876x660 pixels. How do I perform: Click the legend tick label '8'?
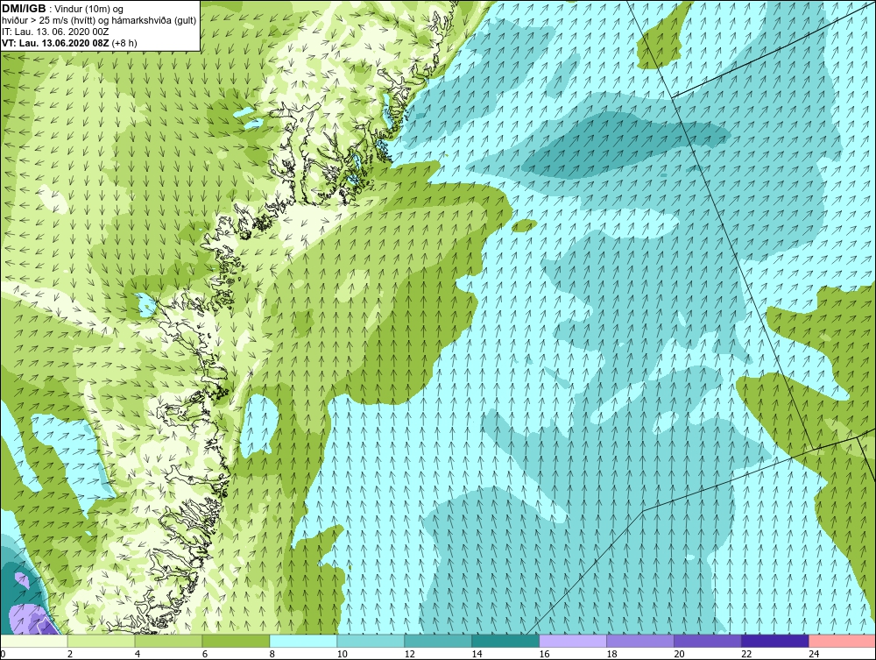(272, 654)
